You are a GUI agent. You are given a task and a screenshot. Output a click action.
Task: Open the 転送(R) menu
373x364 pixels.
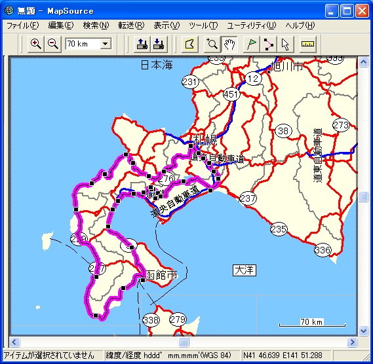pos(131,26)
